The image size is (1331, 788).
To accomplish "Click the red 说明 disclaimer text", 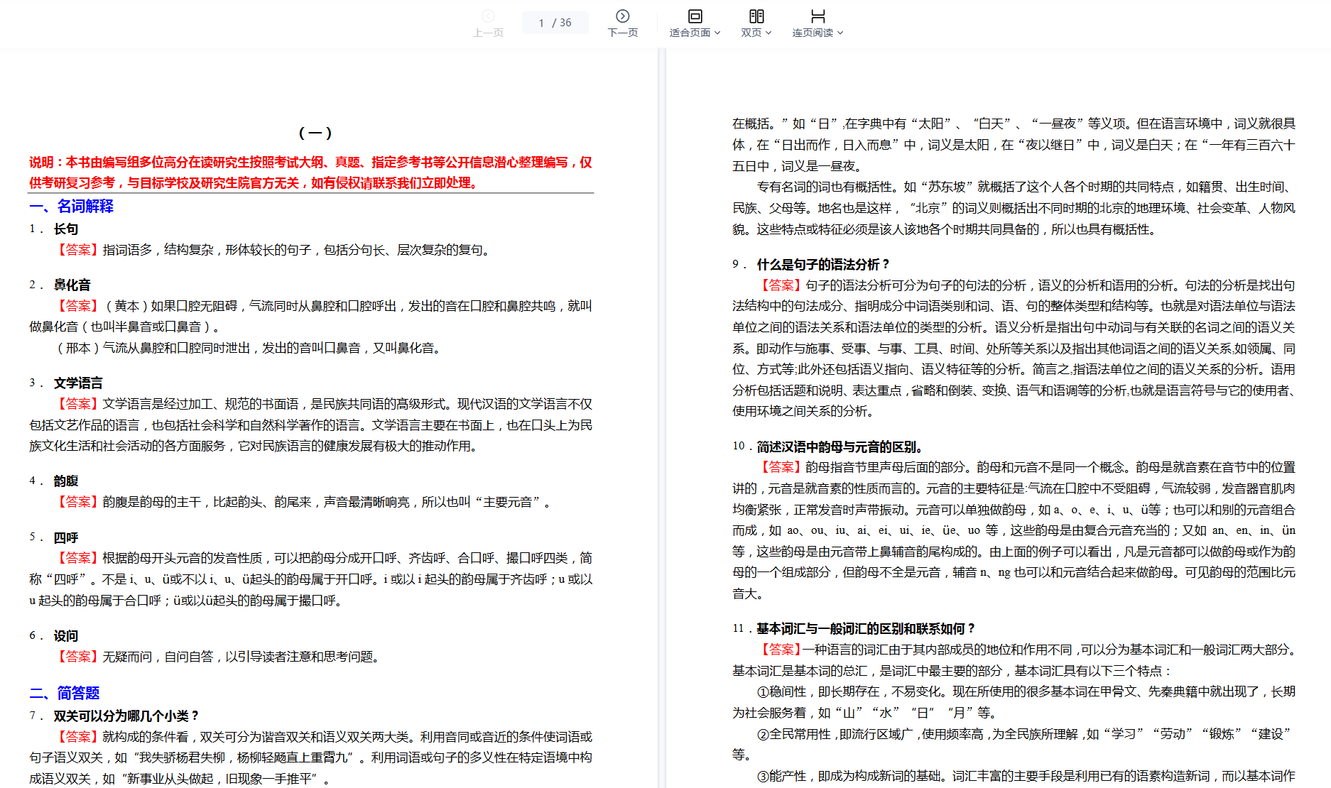I will tap(310, 173).
